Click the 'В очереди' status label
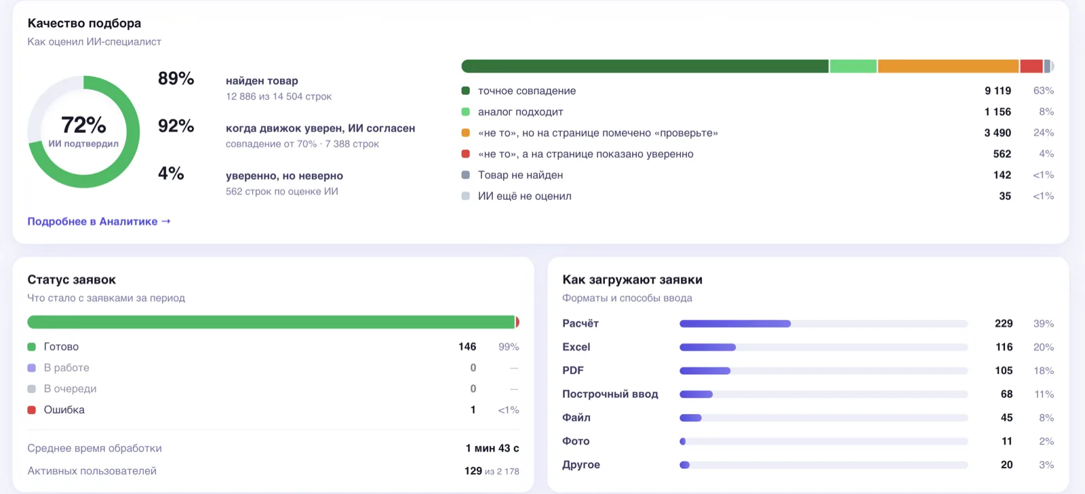Screen dimensions: 1085x494 pyautogui.click(x=71, y=389)
